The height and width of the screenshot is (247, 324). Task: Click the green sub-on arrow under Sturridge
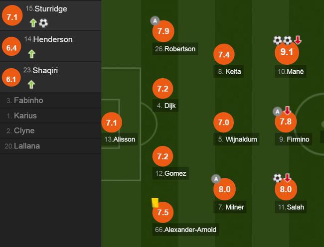click(x=33, y=23)
